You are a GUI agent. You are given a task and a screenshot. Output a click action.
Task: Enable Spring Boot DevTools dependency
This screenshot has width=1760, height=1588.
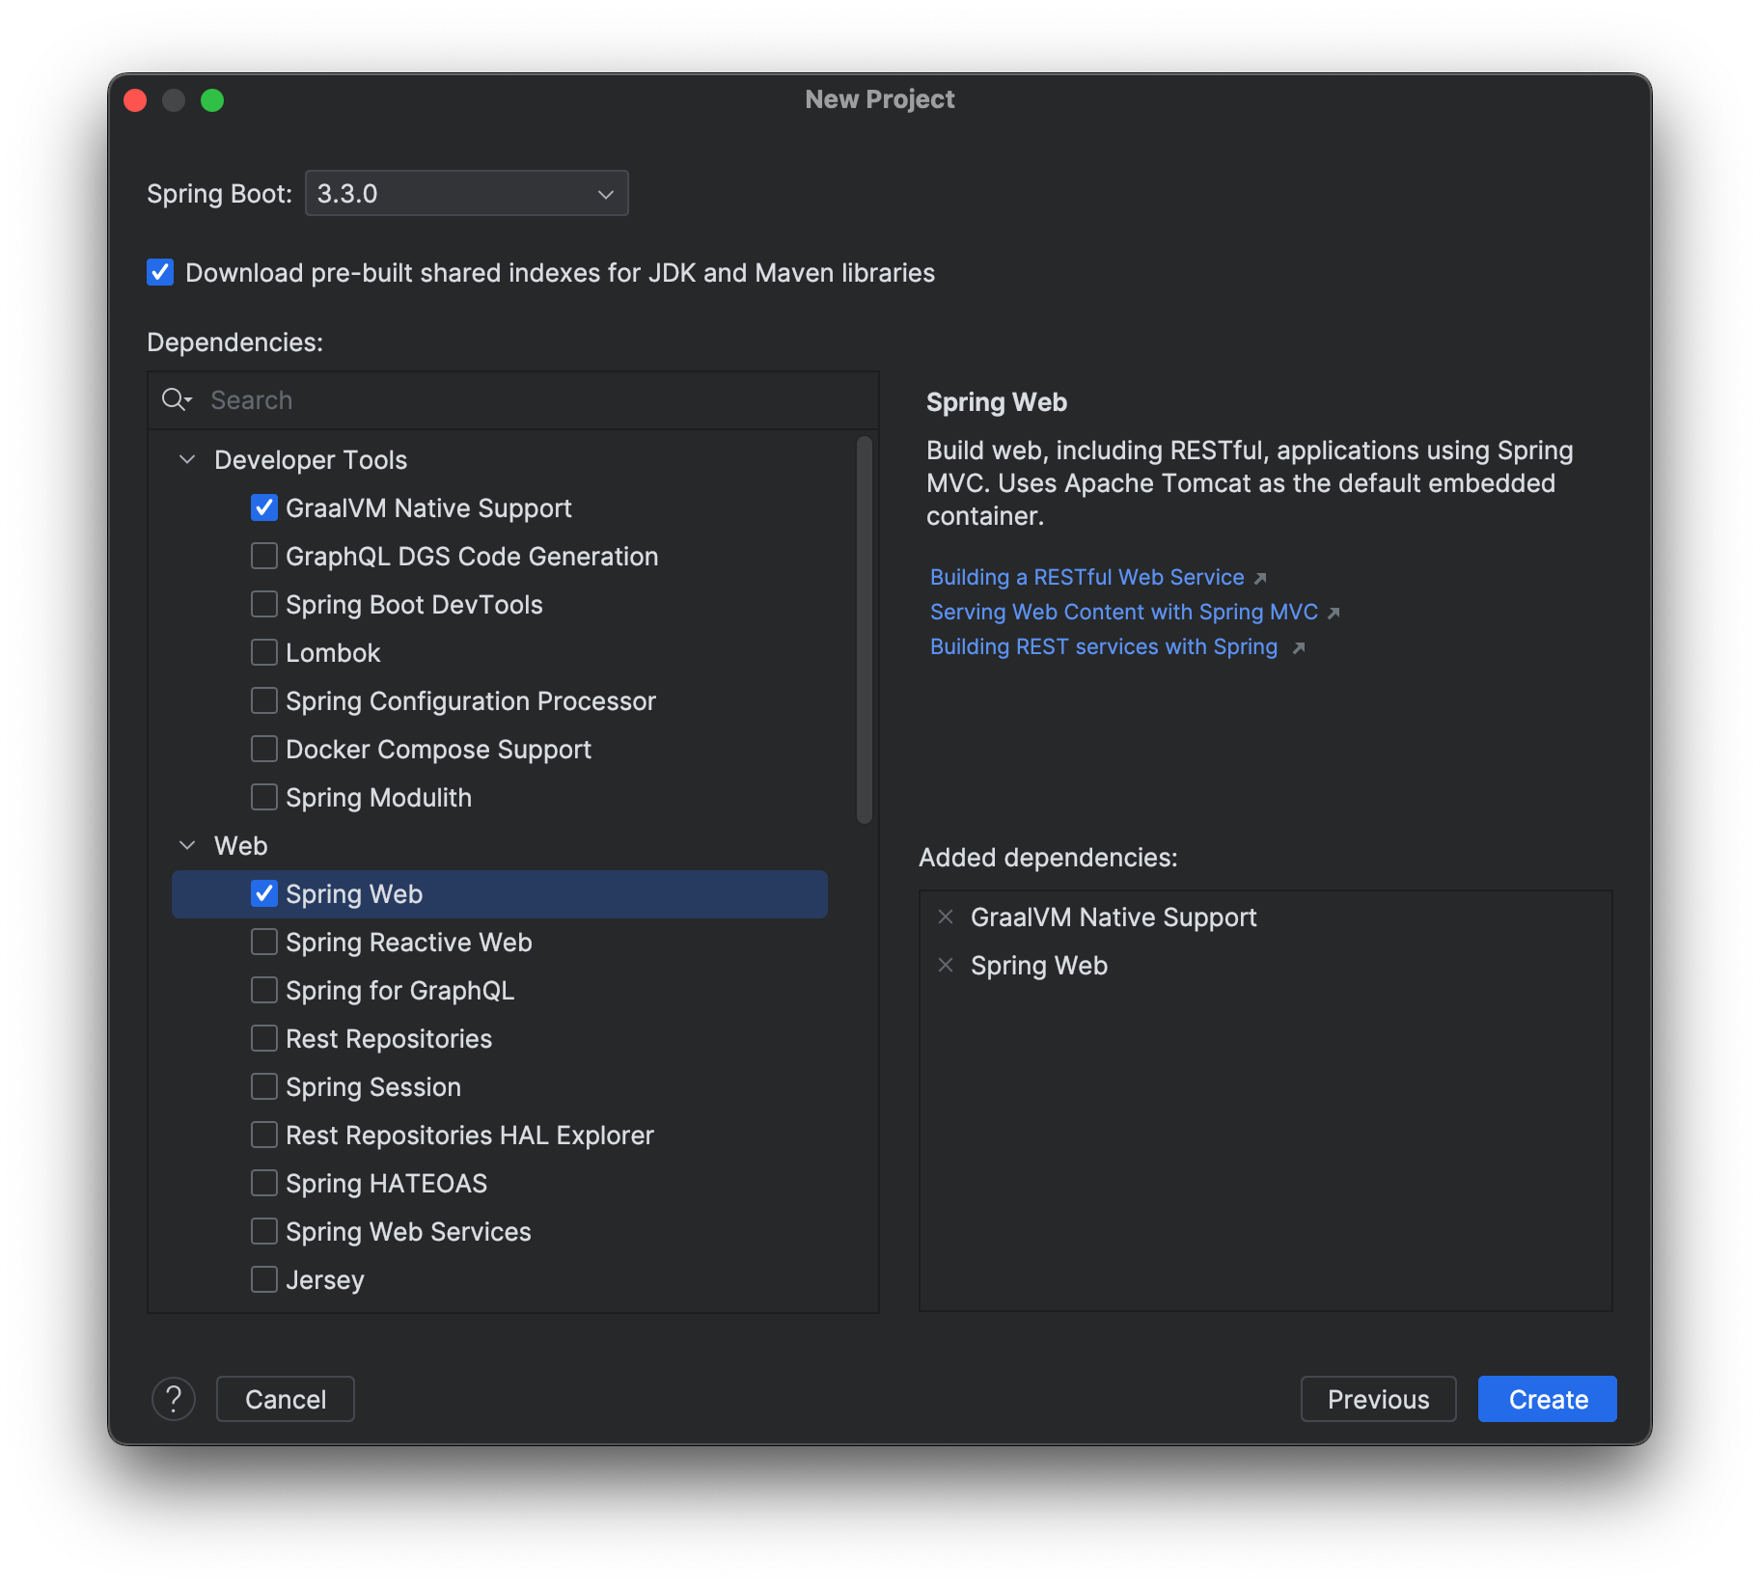point(264,604)
